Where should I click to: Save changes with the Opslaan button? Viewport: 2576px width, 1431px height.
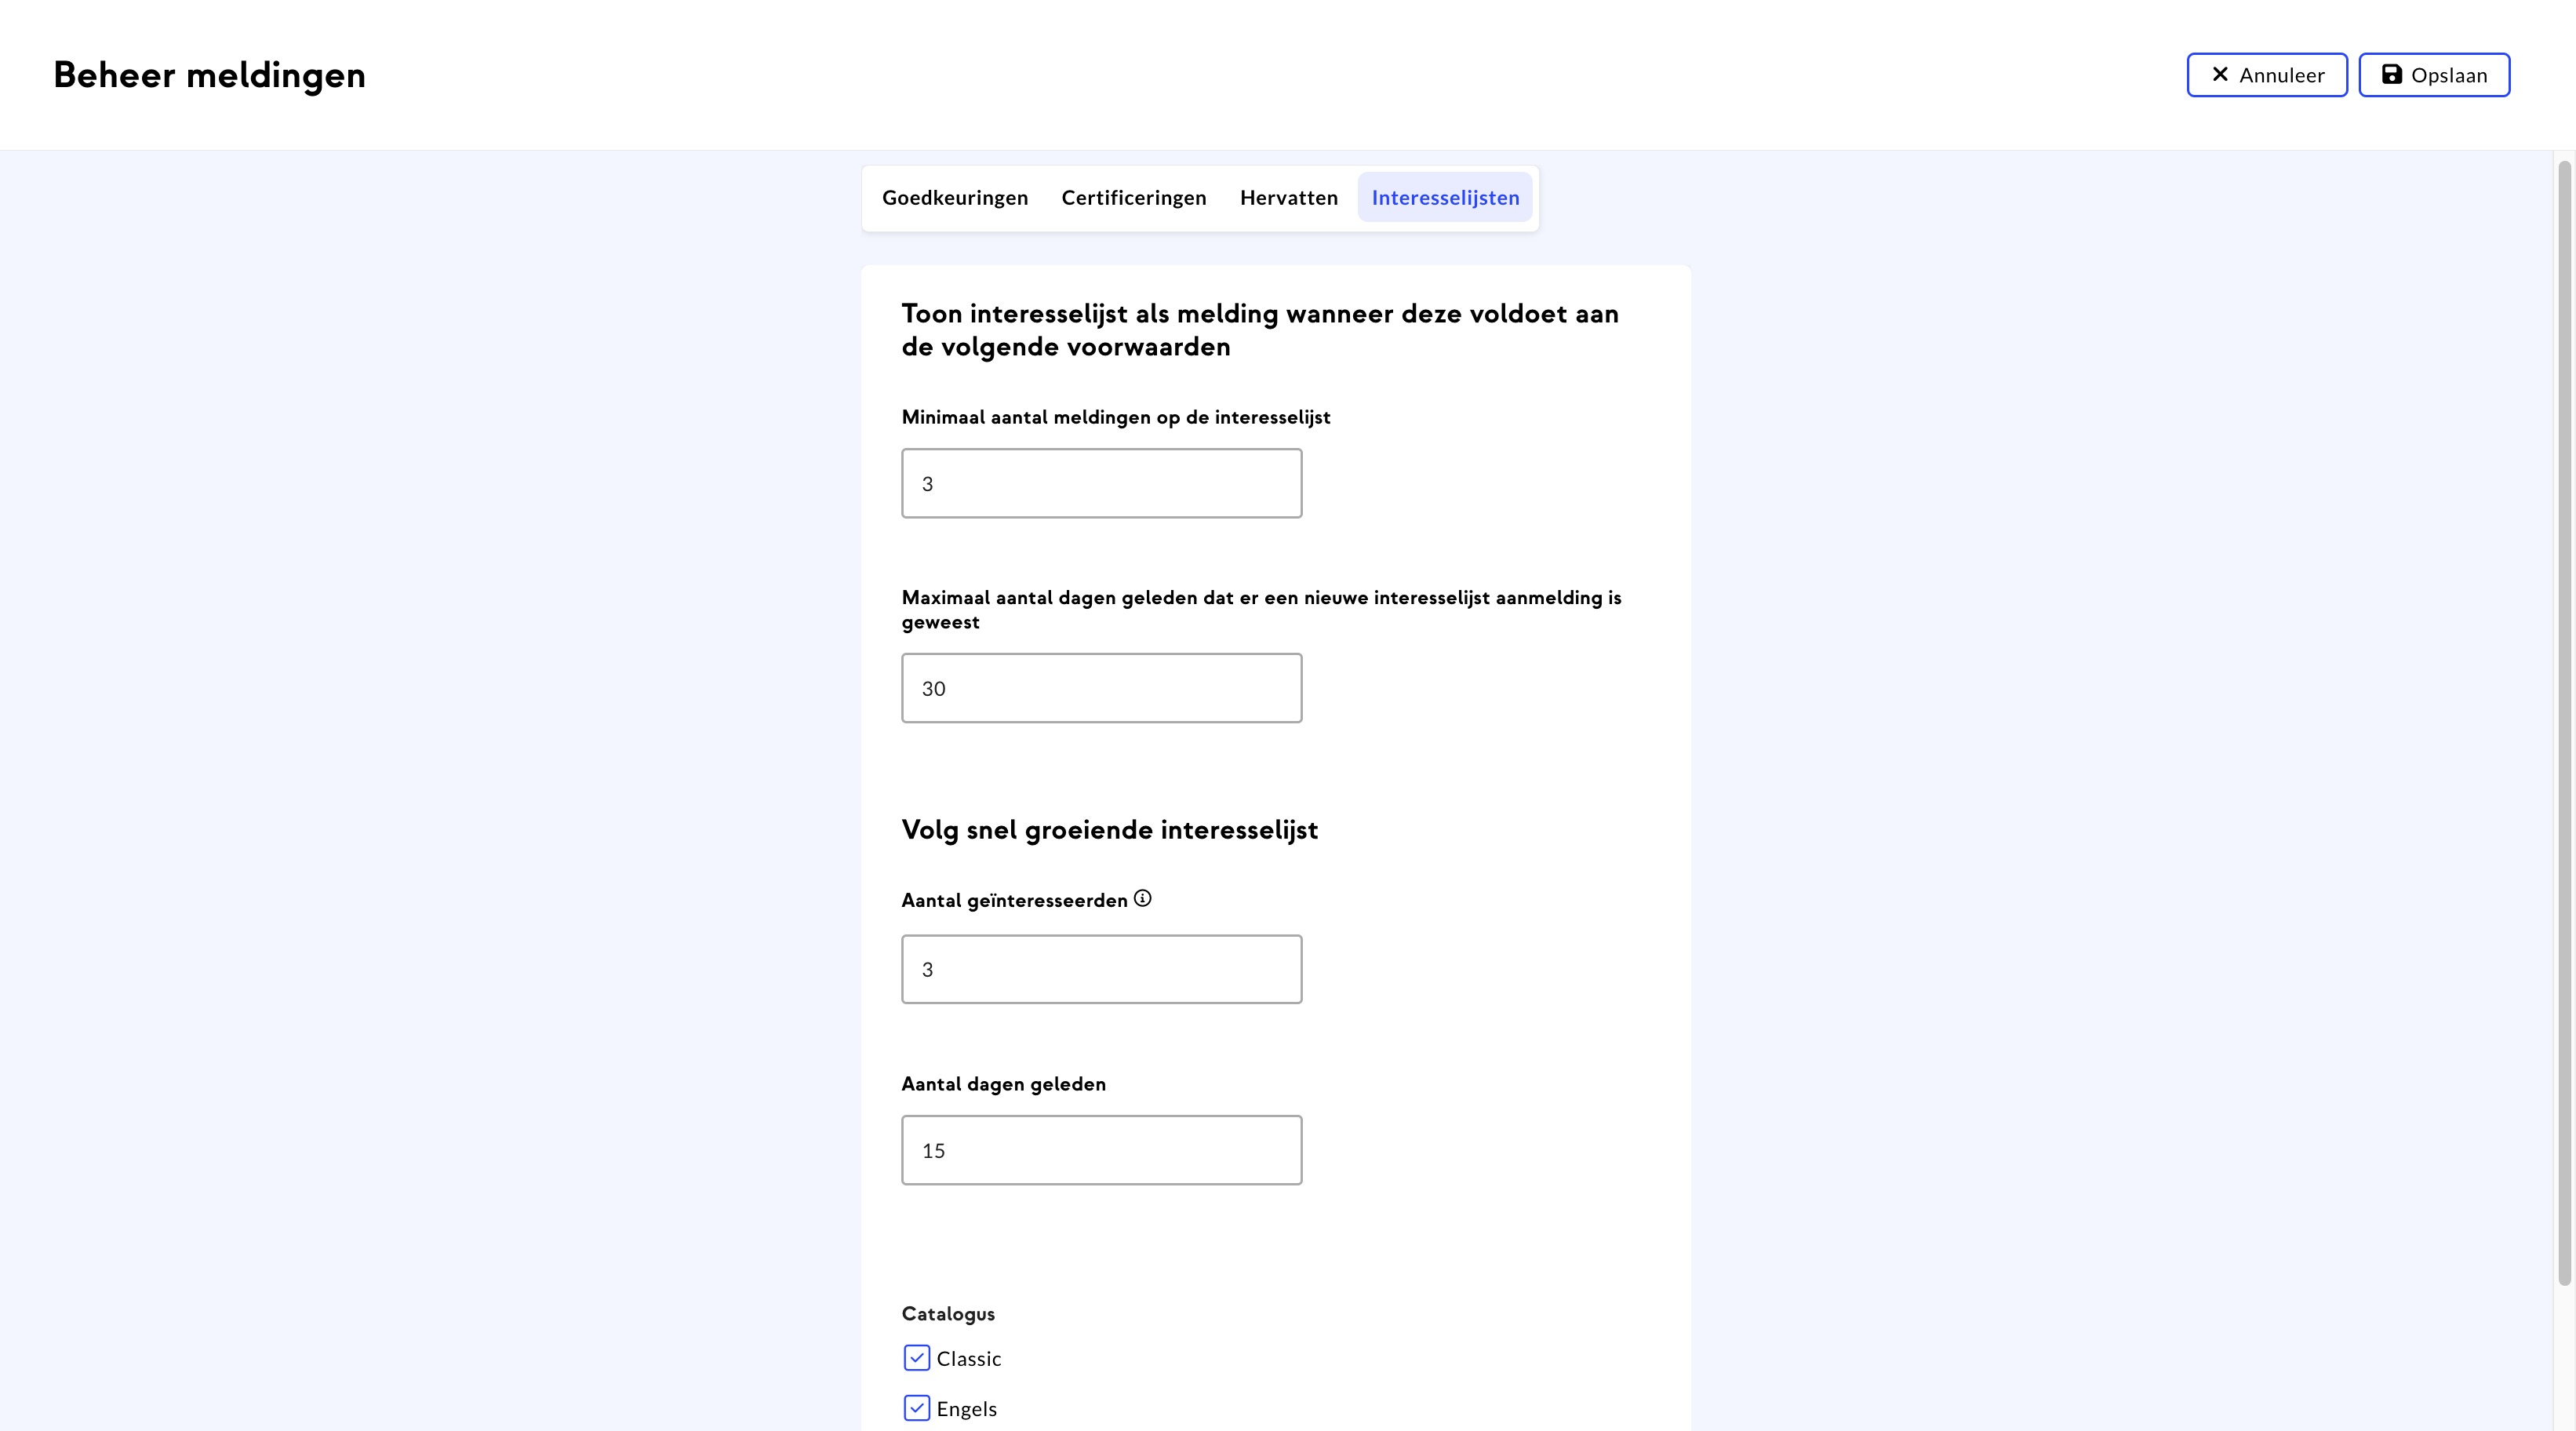2433,75
